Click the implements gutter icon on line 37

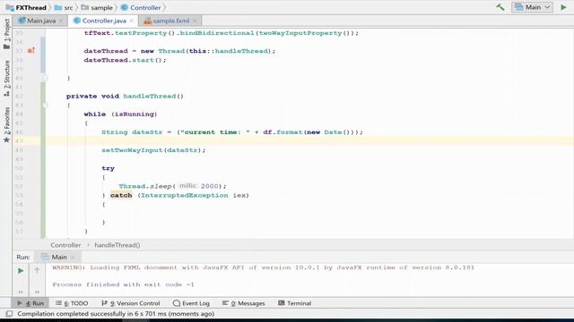point(31,51)
